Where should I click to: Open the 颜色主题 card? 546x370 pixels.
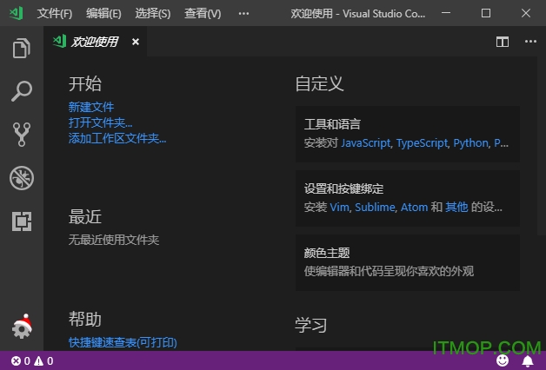(408, 262)
